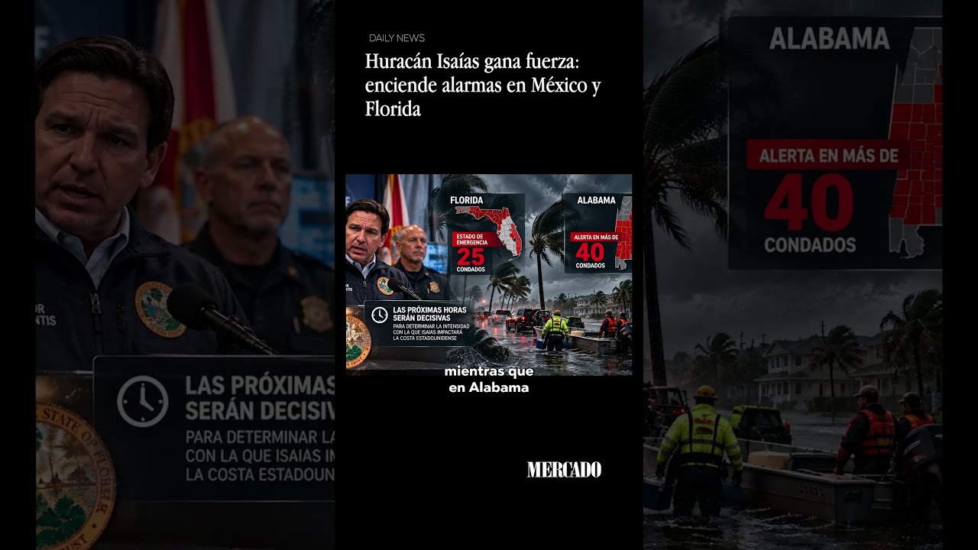Click the 'mientras que en Alabama' subtitle caption
The image size is (978, 550).
[x=489, y=380]
